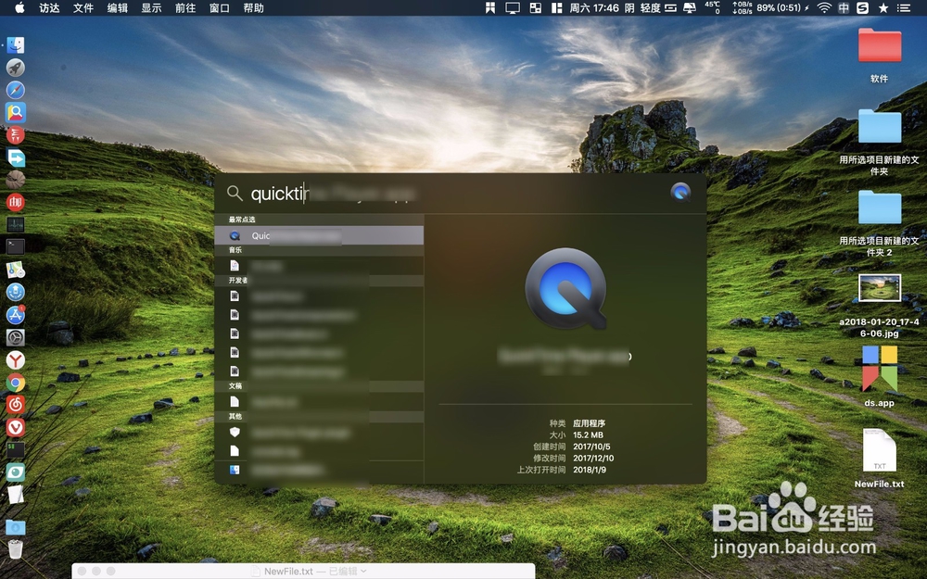Open Terminal from the Dock
Image resolution: width=927 pixels, height=579 pixels.
pos(16,246)
